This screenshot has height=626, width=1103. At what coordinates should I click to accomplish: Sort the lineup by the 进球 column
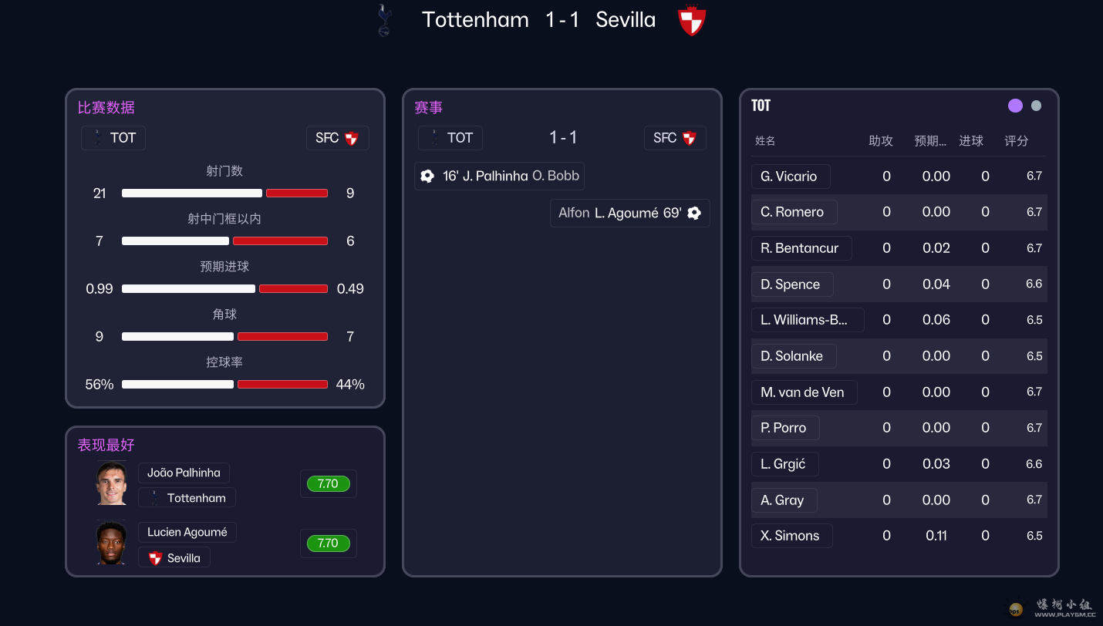coord(971,141)
